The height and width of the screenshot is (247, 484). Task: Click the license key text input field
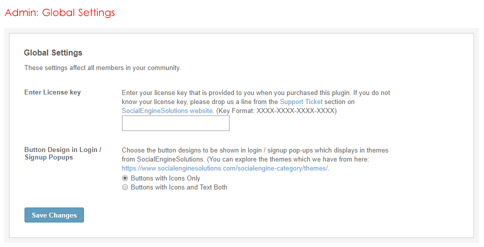[175, 123]
